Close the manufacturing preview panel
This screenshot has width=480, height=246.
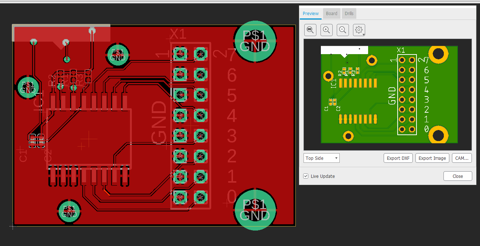(457, 176)
